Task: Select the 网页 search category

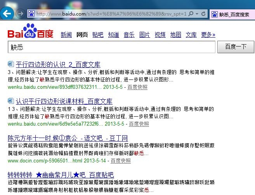Action: tap(82, 35)
